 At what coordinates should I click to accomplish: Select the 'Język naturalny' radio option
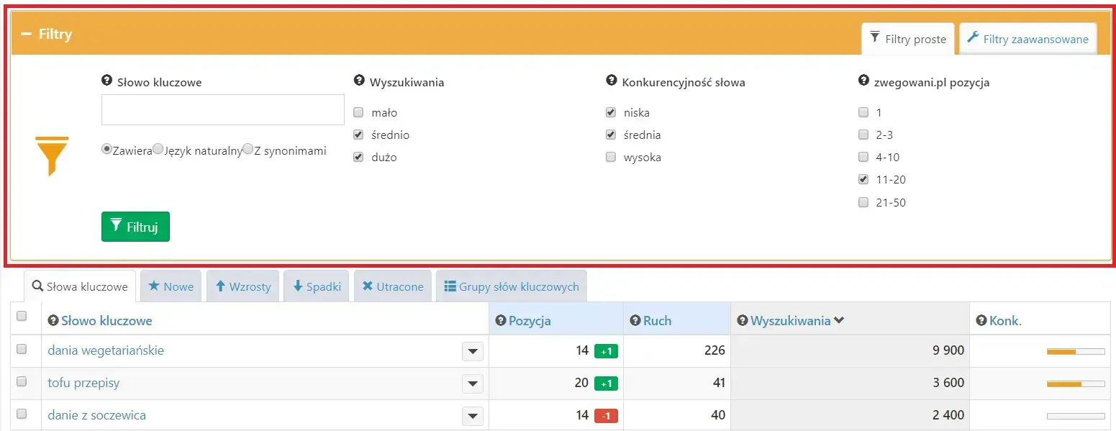click(158, 150)
